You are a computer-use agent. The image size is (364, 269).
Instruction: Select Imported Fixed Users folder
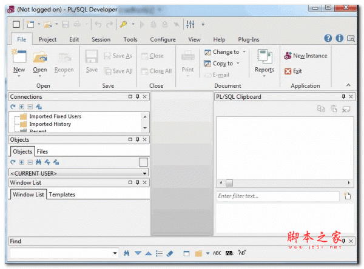(55, 116)
